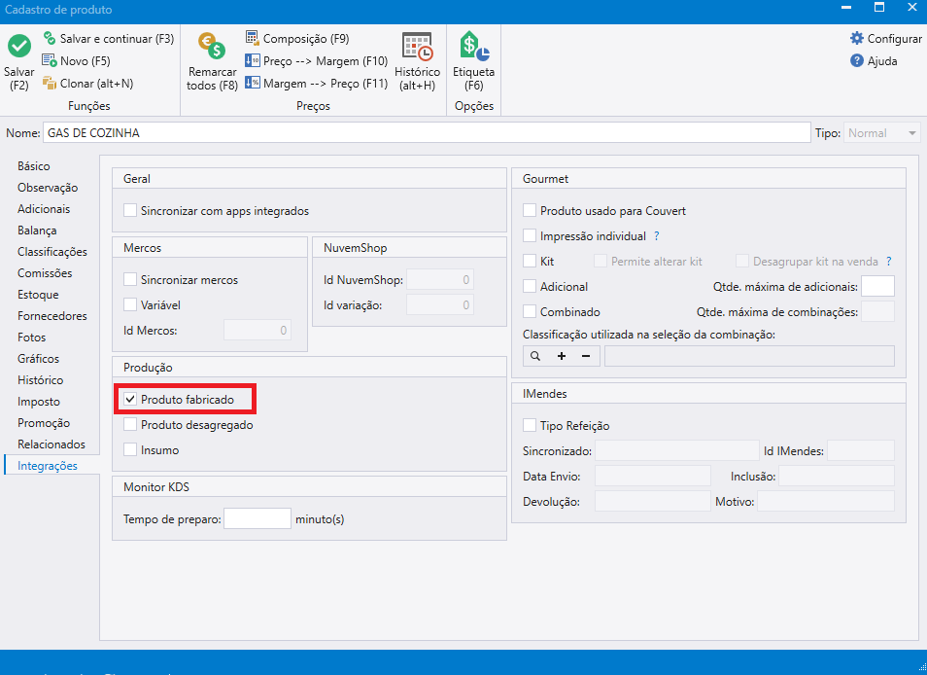927x675 pixels.
Task: Open the Classificações tab
Action: tap(52, 252)
